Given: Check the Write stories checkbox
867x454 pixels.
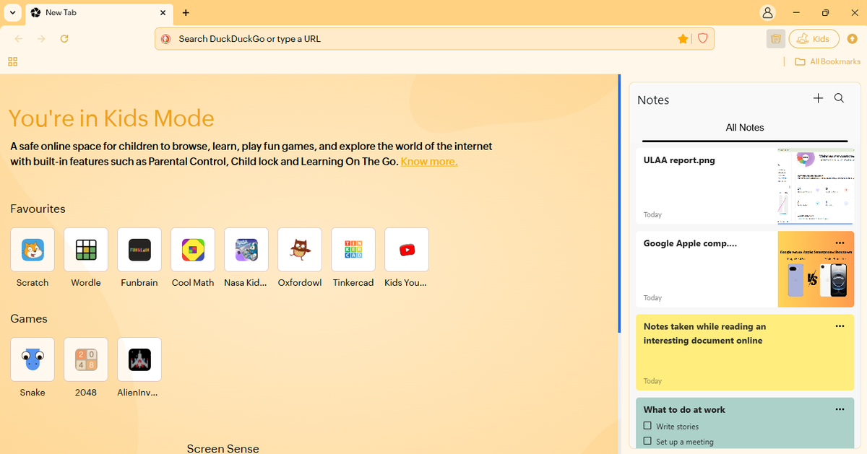Looking at the screenshot, I should pyautogui.click(x=647, y=426).
